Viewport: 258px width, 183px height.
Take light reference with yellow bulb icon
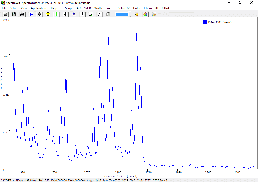(48, 14)
